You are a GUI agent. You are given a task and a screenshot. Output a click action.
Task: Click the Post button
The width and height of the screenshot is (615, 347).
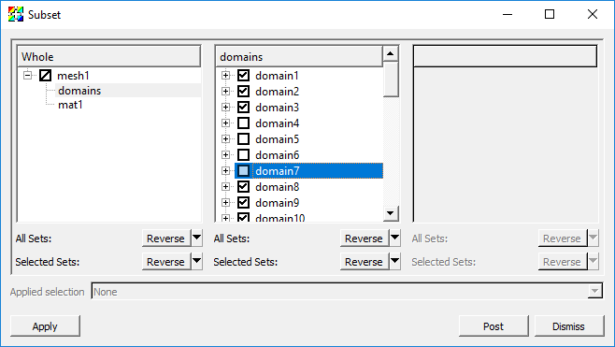[493, 325]
